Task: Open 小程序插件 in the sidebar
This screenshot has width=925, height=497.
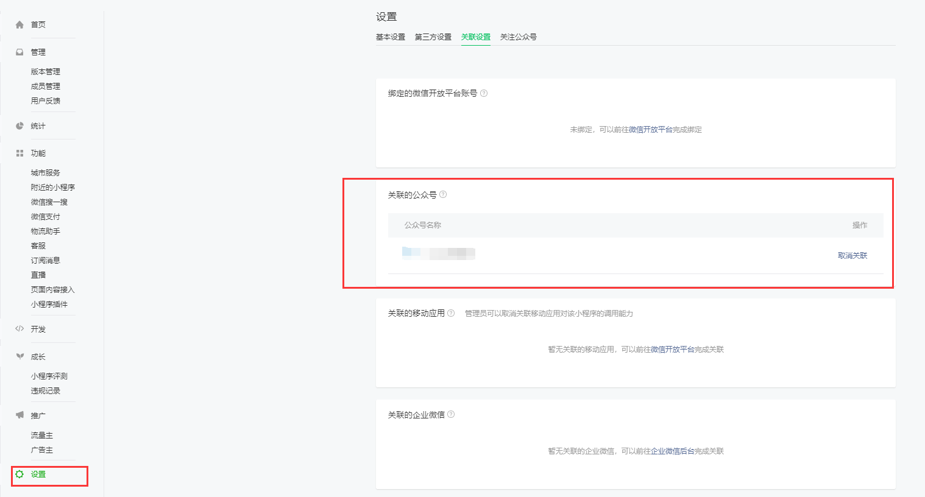Action: (49, 304)
